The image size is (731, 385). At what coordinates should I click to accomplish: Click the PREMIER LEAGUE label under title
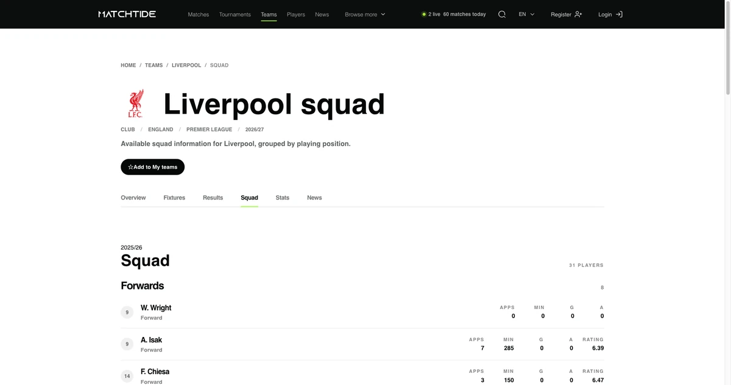pos(209,130)
